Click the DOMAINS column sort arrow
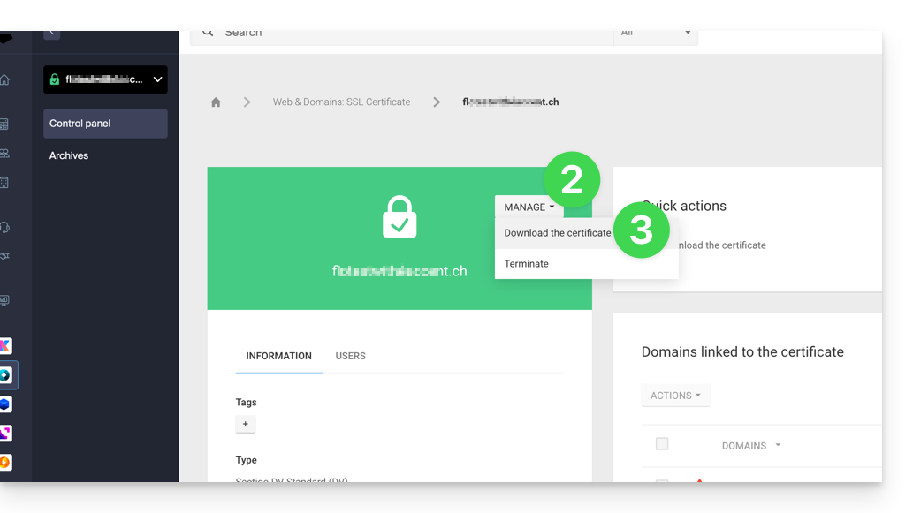The image size is (913, 513). pos(778,445)
